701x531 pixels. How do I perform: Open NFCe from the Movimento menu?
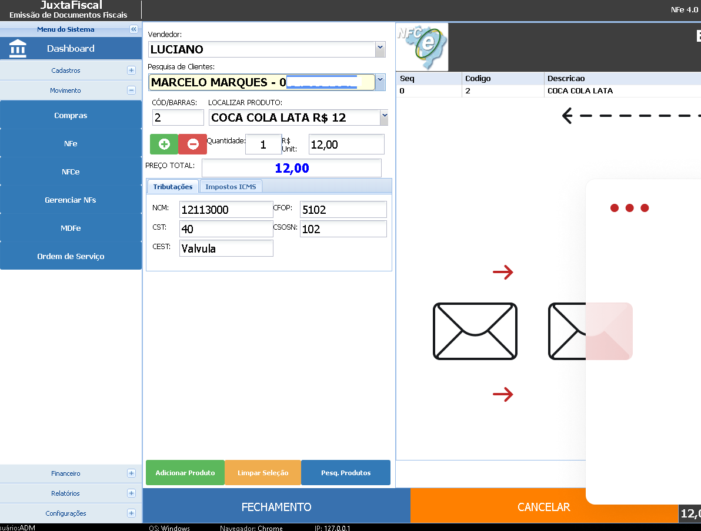(71, 172)
